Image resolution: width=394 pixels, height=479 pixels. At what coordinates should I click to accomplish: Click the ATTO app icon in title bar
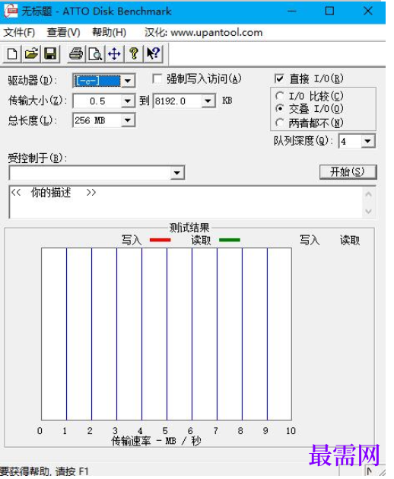11,11
